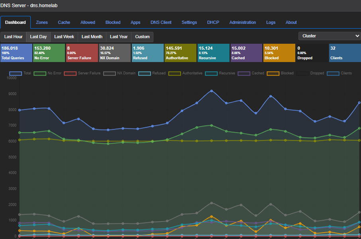
Task: Click the Blocked stat tile
Action: pos(279,53)
